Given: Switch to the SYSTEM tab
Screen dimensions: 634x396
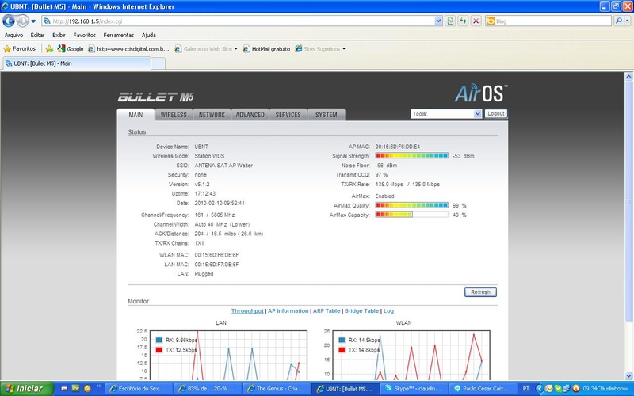Looking at the screenshot, I should pos(327,115).
